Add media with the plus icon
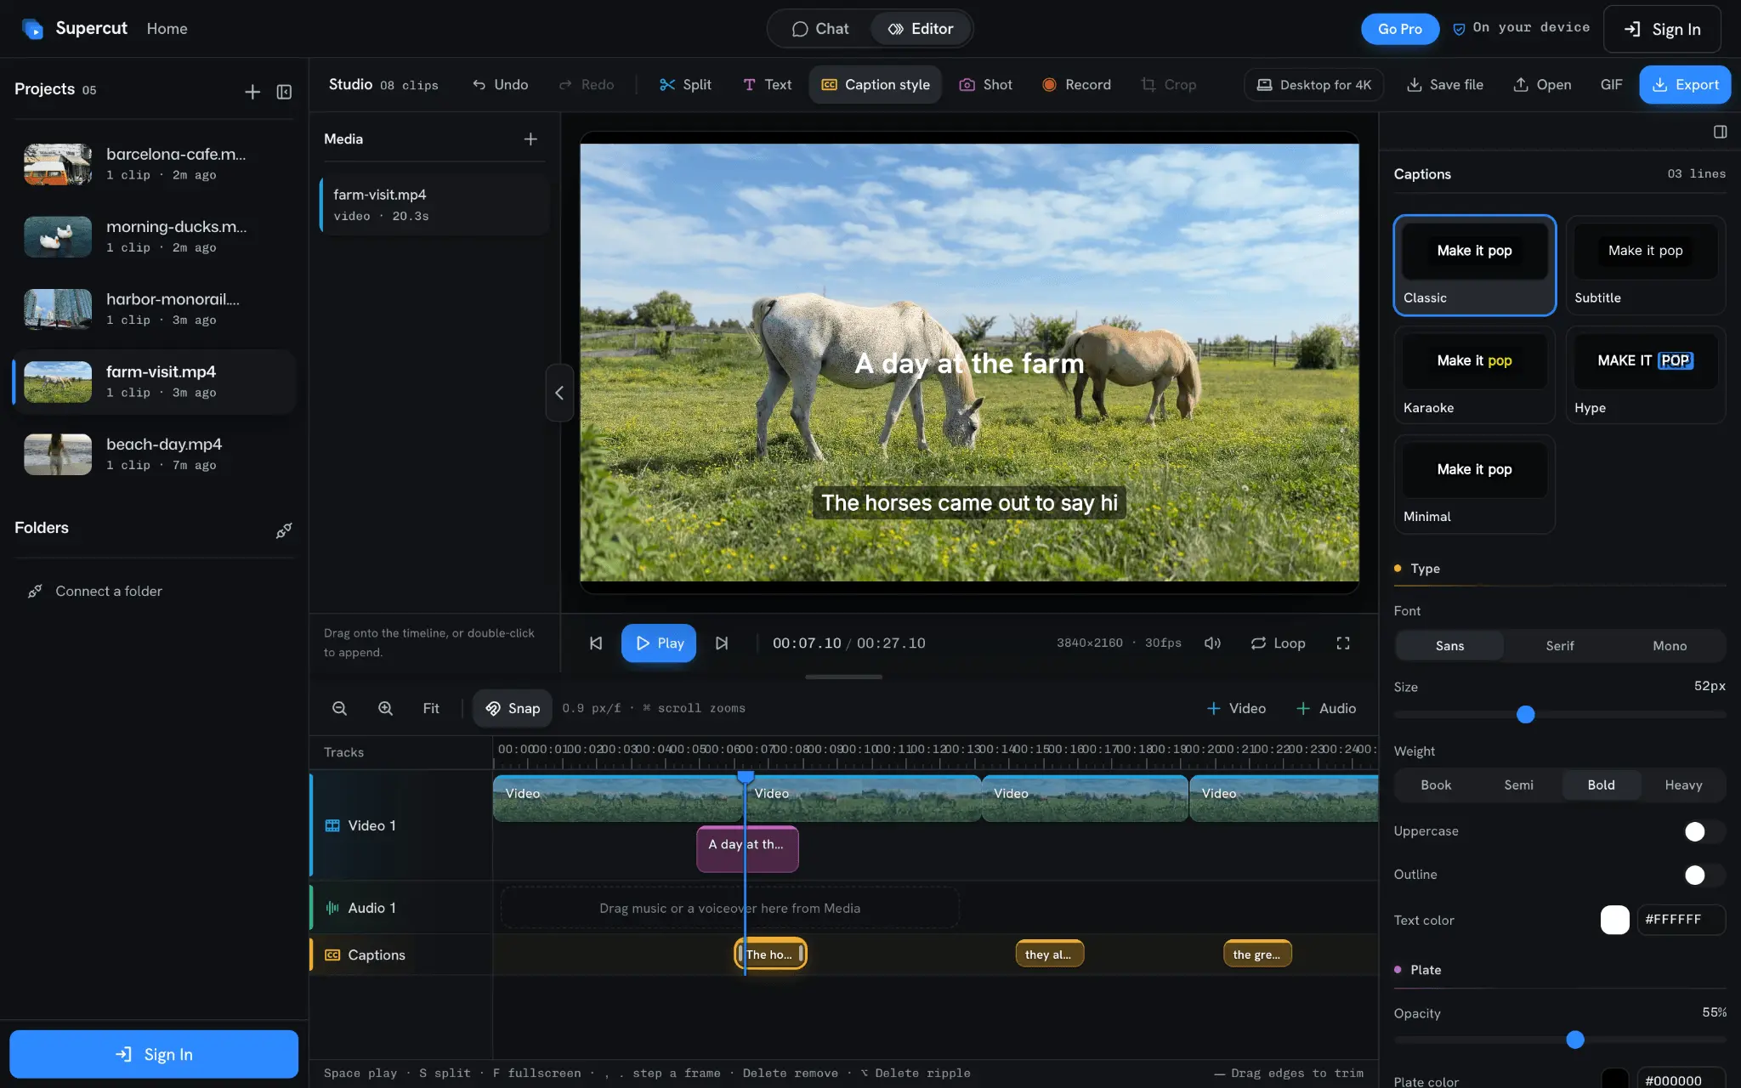The height and width of the screenshot is (1088, 1741). coord(530,139)
